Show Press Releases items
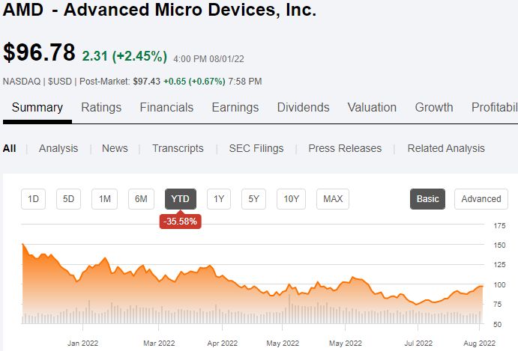 tap(345, 148)
